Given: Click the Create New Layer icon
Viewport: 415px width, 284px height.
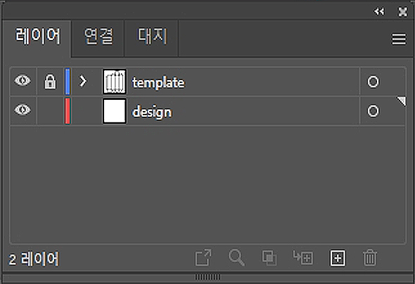Looking at the screenshot, I should click(x=338, y=258).
